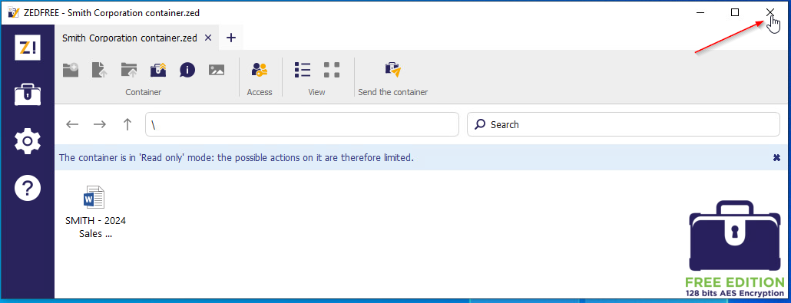Click the Z! logo in sidebar

[x=28, y=48]
